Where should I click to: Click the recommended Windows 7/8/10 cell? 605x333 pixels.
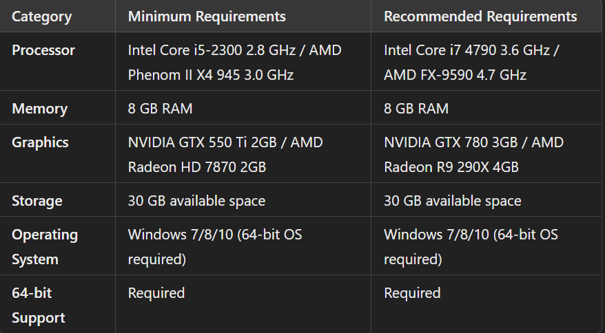point(471,247)
